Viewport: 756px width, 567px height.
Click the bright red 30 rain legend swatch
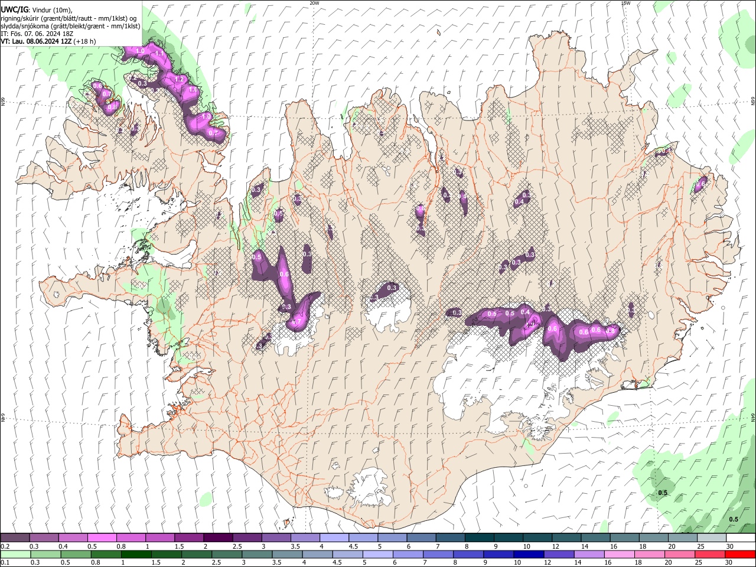click(740, 554)
